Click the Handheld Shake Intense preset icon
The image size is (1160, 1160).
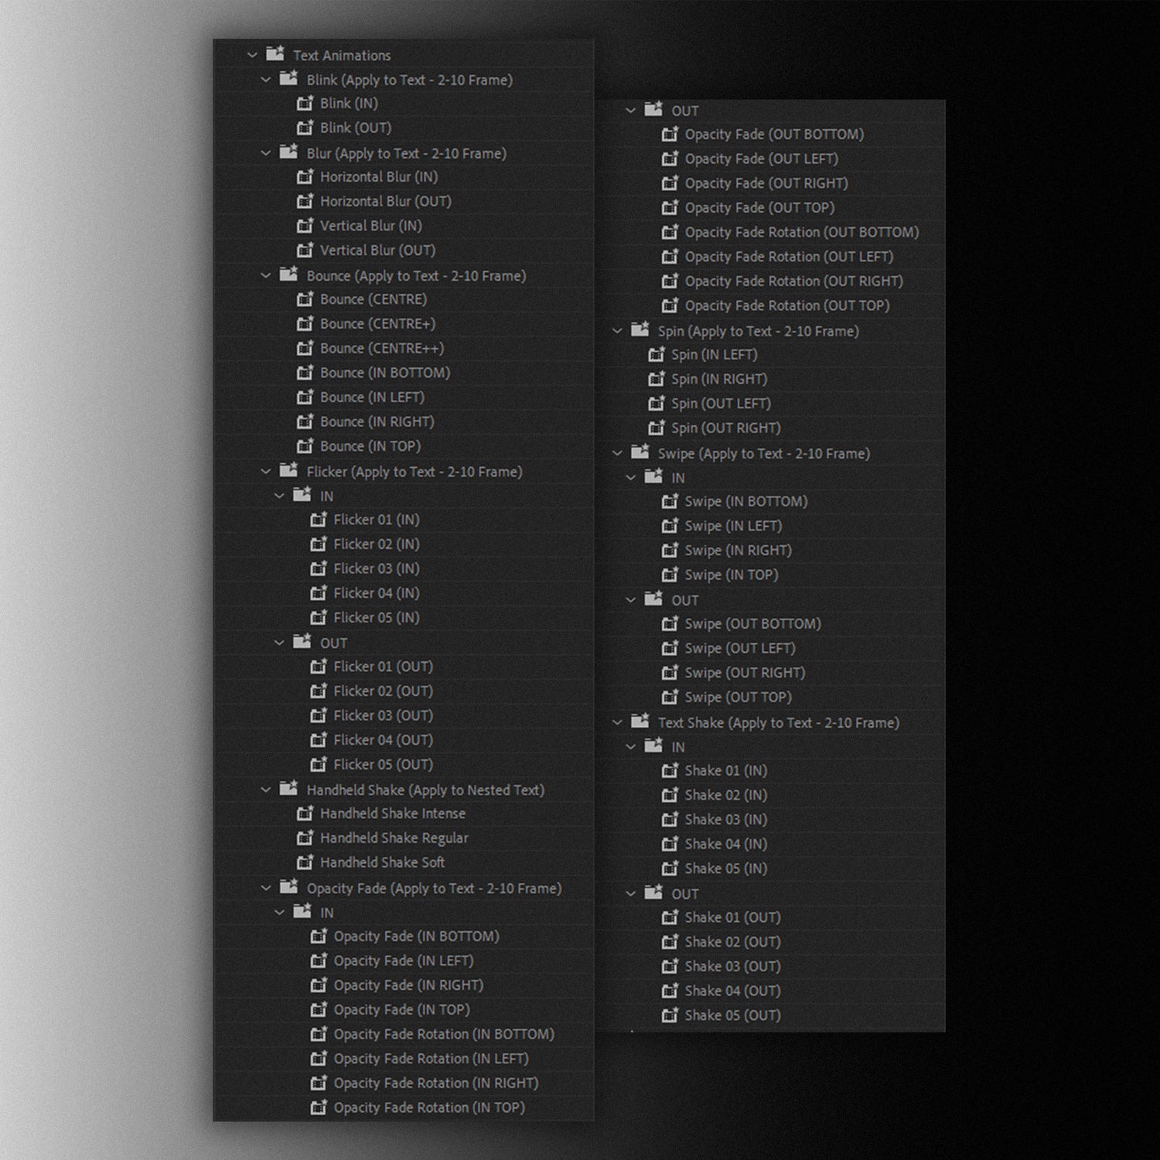click(305, 814)
